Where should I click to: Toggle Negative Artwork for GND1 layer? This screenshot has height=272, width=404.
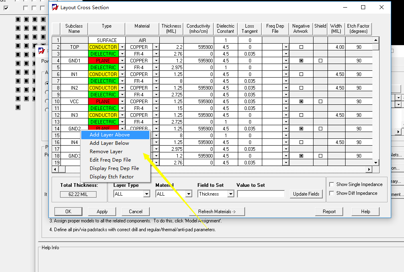coord(301,61)
